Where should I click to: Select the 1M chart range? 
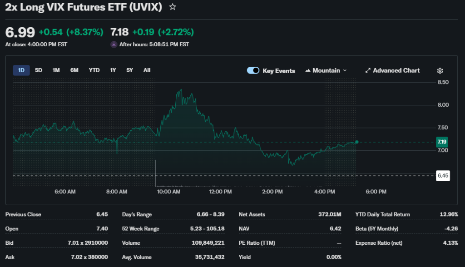(56, 70)
